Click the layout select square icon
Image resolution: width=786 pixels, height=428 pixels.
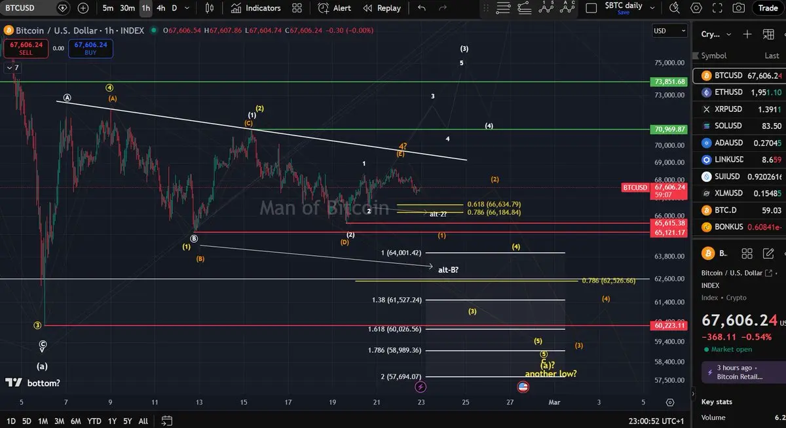pos(591,8)
